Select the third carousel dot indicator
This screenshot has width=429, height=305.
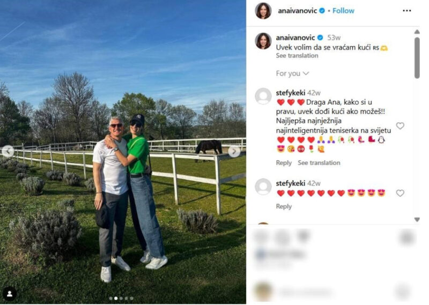pyautogui.click(x=121, y=298)
